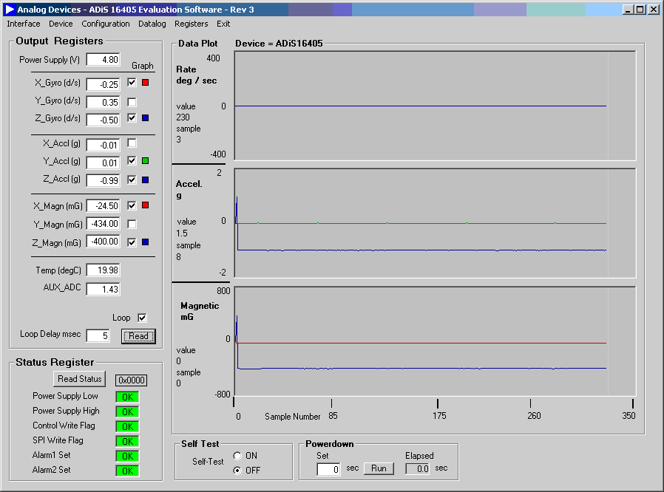Click the Y_Magn value field
664x492 pixels.
104,223
